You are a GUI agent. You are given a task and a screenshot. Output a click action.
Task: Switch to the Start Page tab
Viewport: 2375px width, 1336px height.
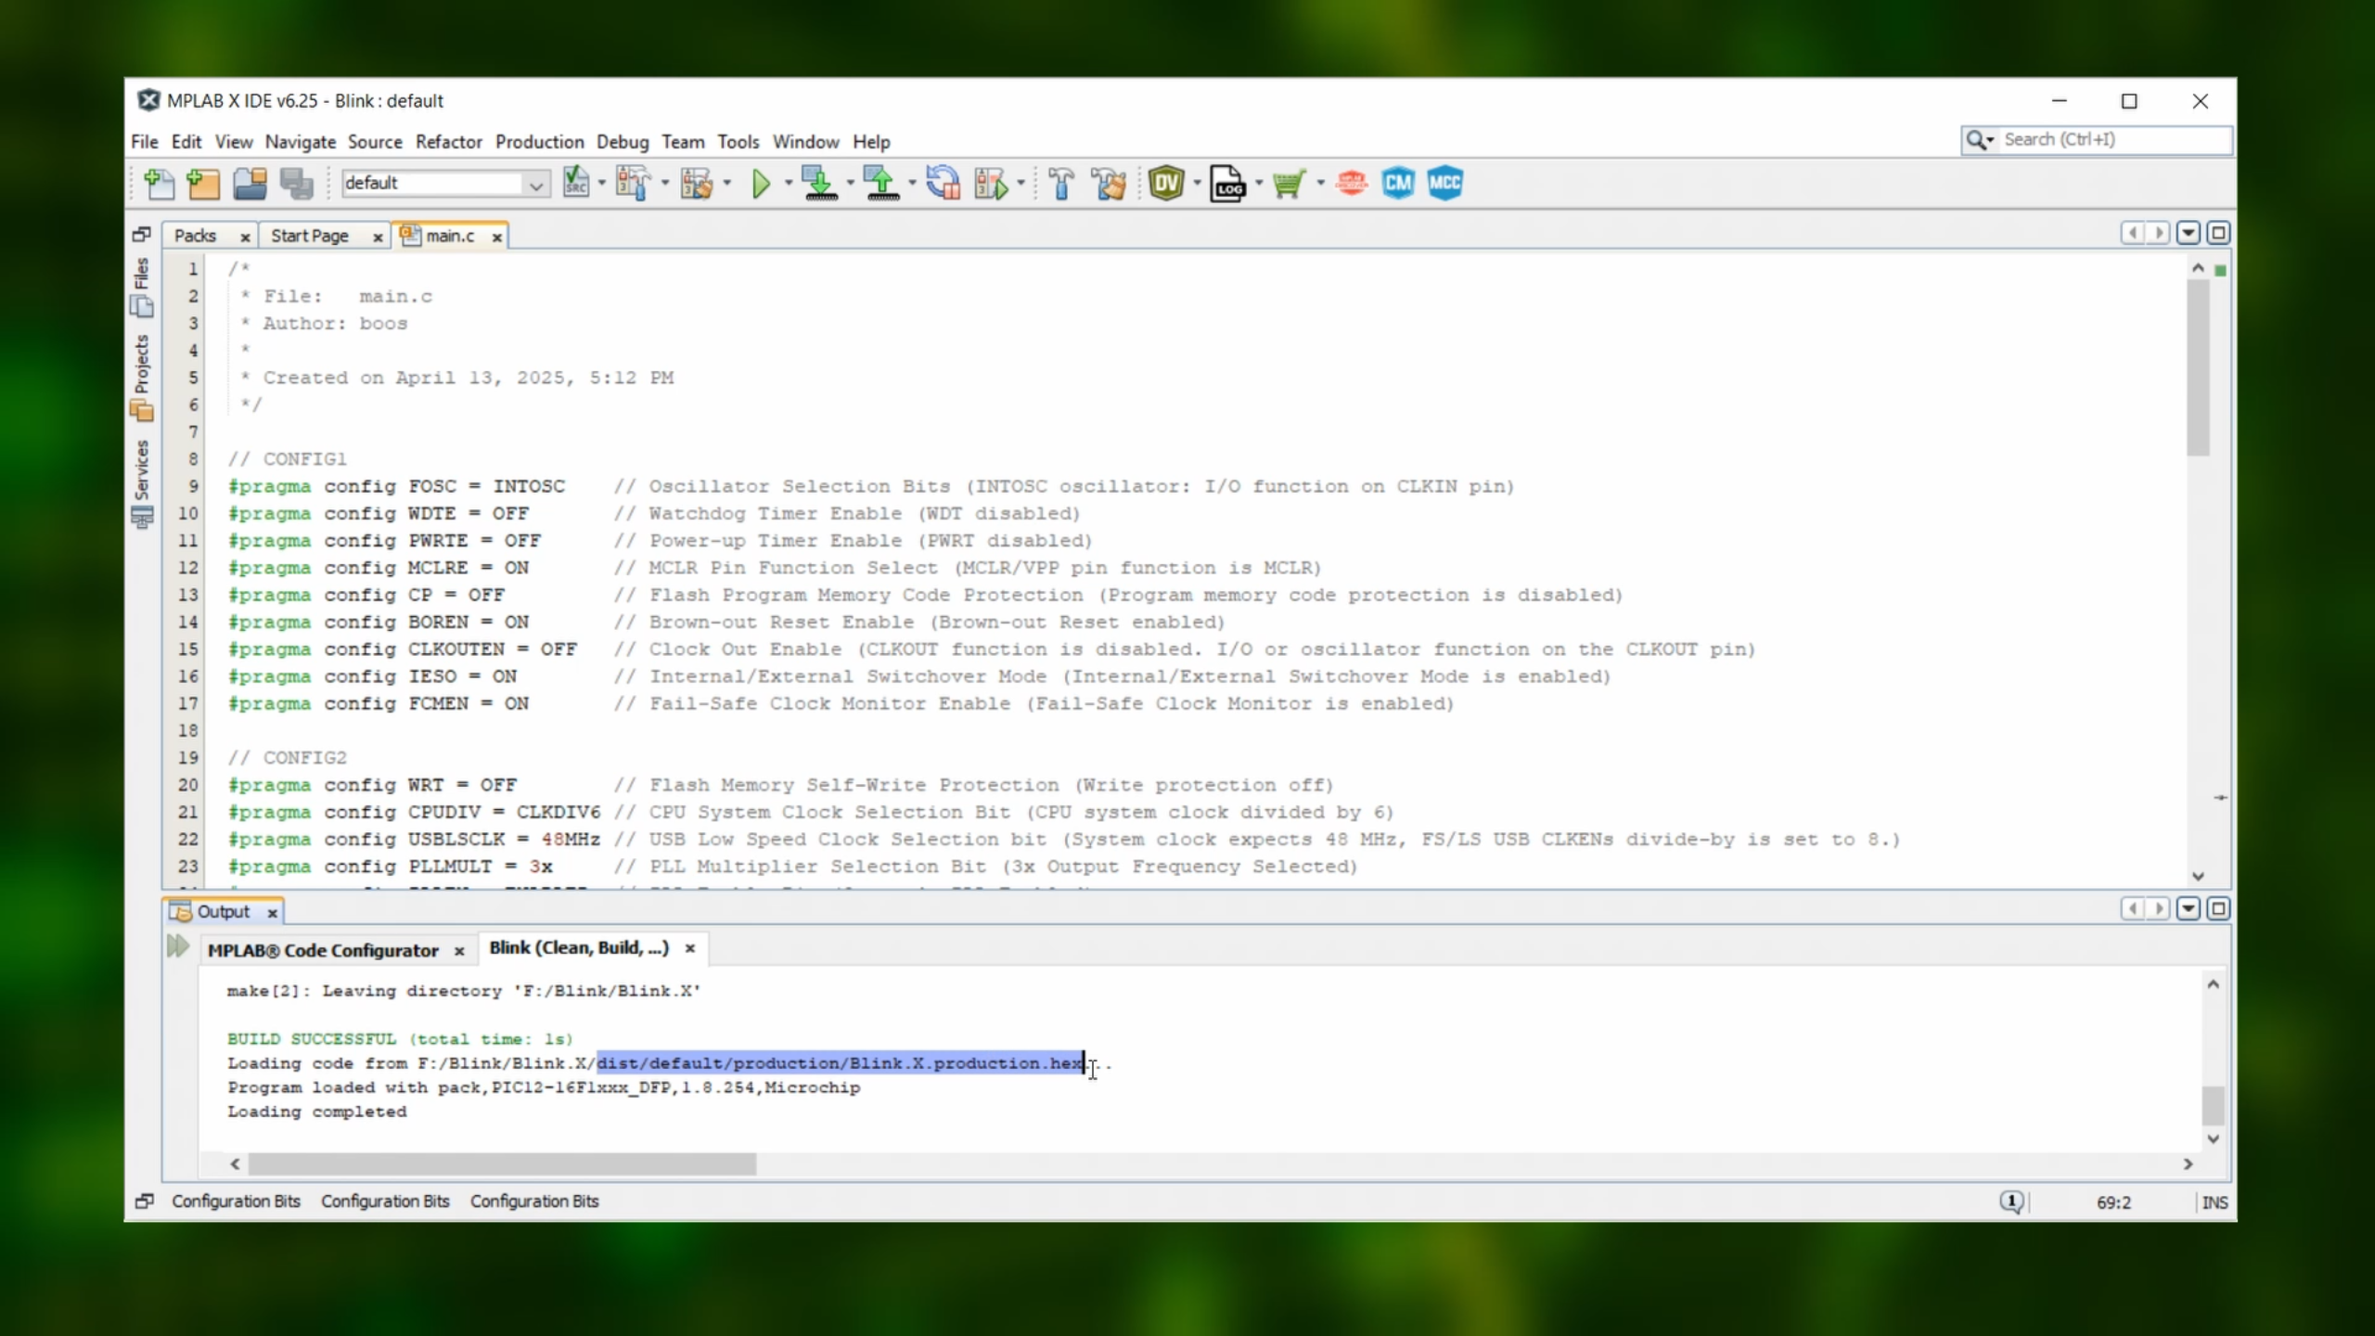(310, 237)
